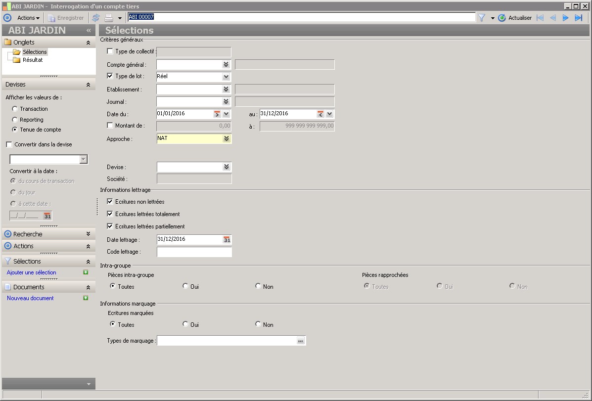Screen dimensions: 592x401
Task: Collapse the ABI JARDIN side panel
Action: pos(89,30)
